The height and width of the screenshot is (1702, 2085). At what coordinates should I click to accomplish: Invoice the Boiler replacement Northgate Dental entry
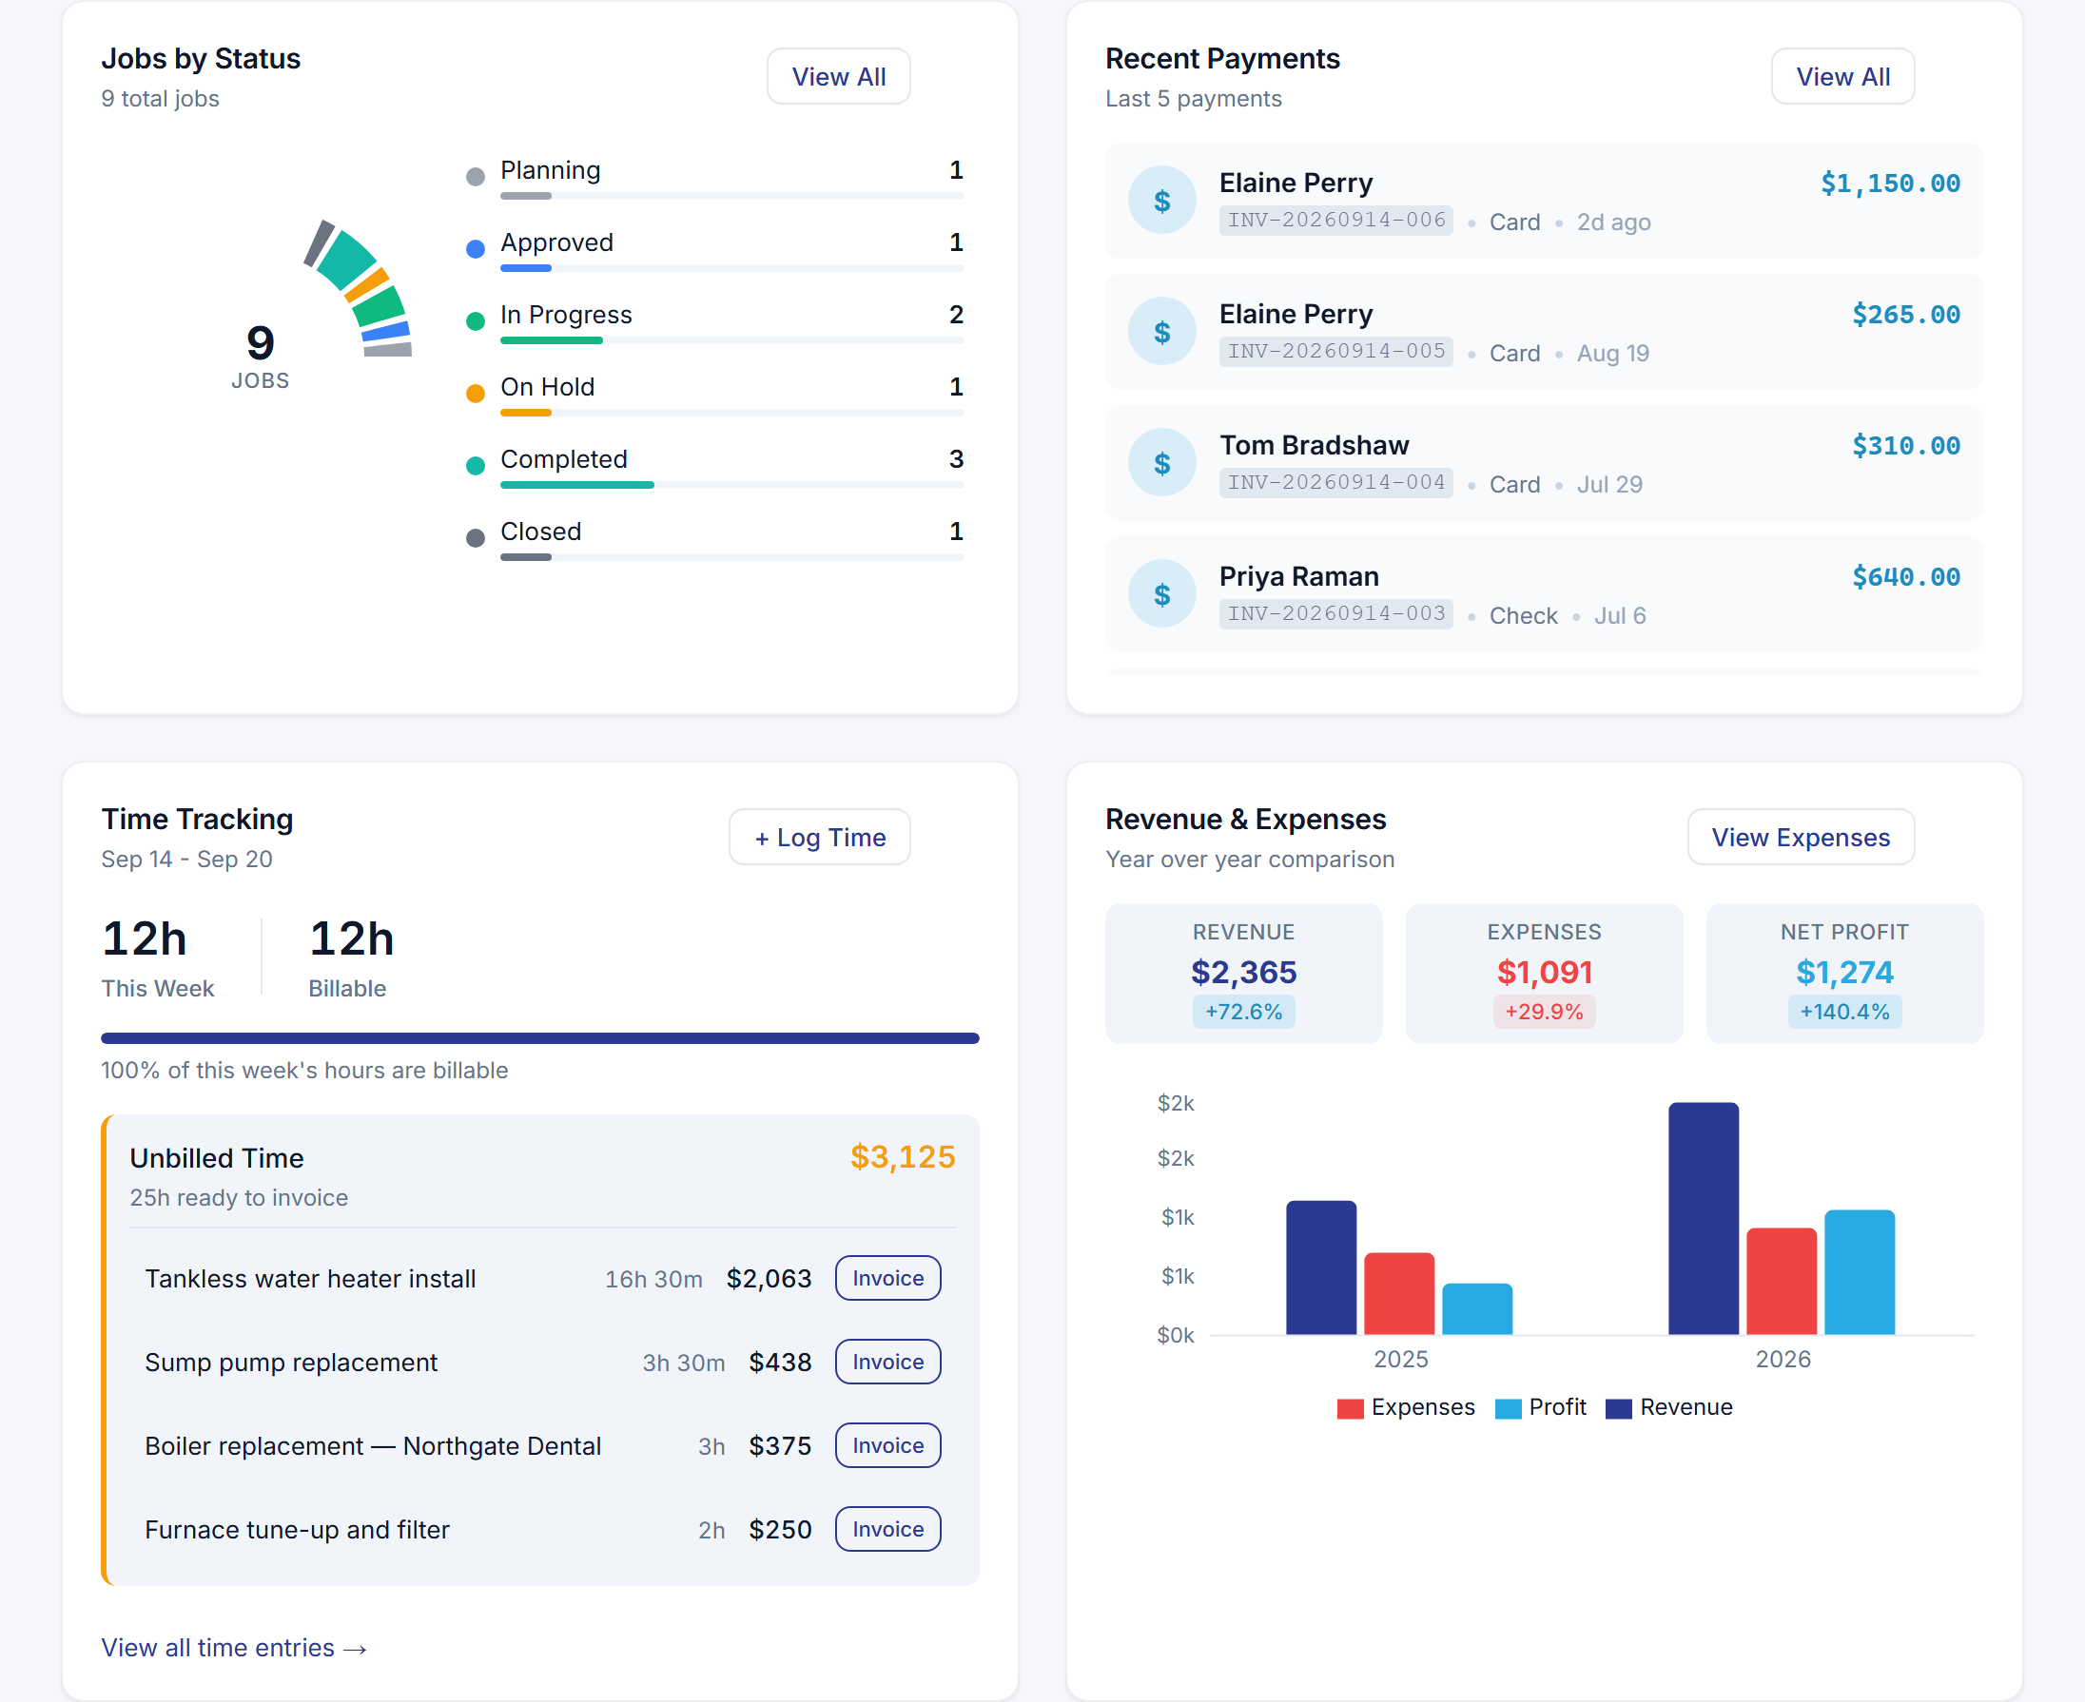coord(887,1445)
